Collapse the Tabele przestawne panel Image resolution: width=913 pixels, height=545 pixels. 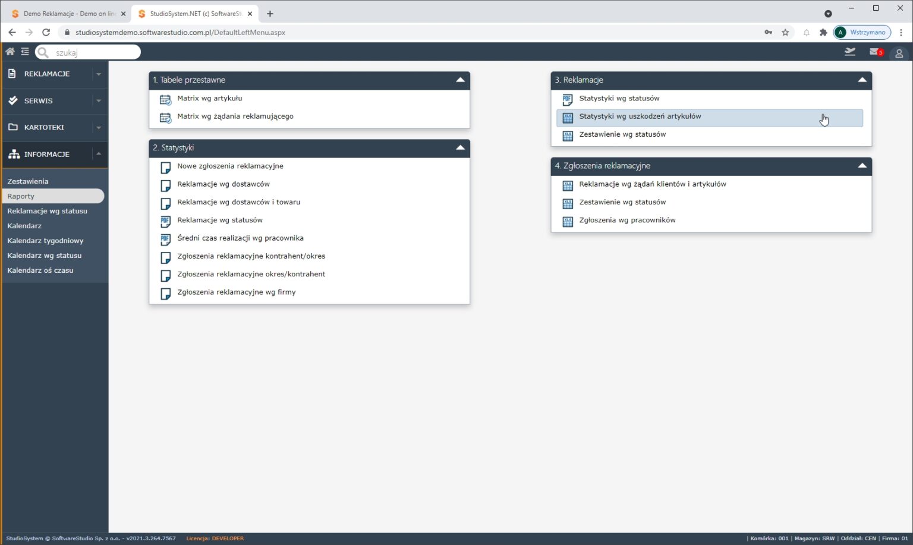(460, 80)
